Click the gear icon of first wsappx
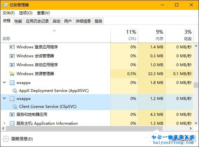Image resolution: width=199 pixels, height=147 pixels. tap(12, 83)
